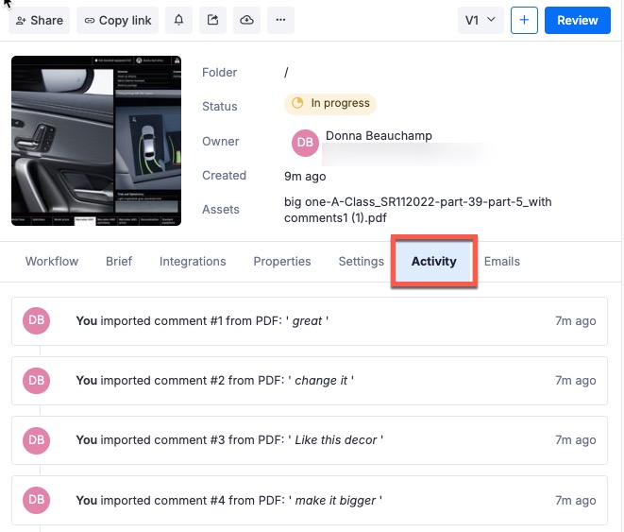Select the Integrations tab
Screen dimensions: 624x532
pos(193,262)
